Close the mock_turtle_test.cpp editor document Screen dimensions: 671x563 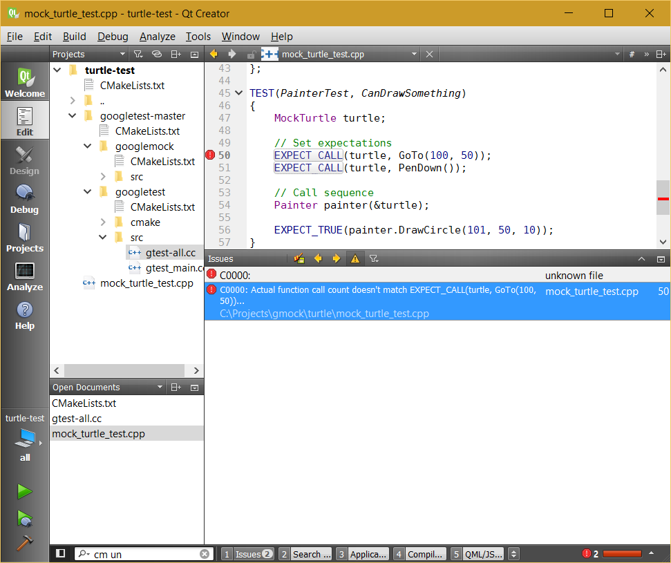pyautogui.click(x=430, y=55)
